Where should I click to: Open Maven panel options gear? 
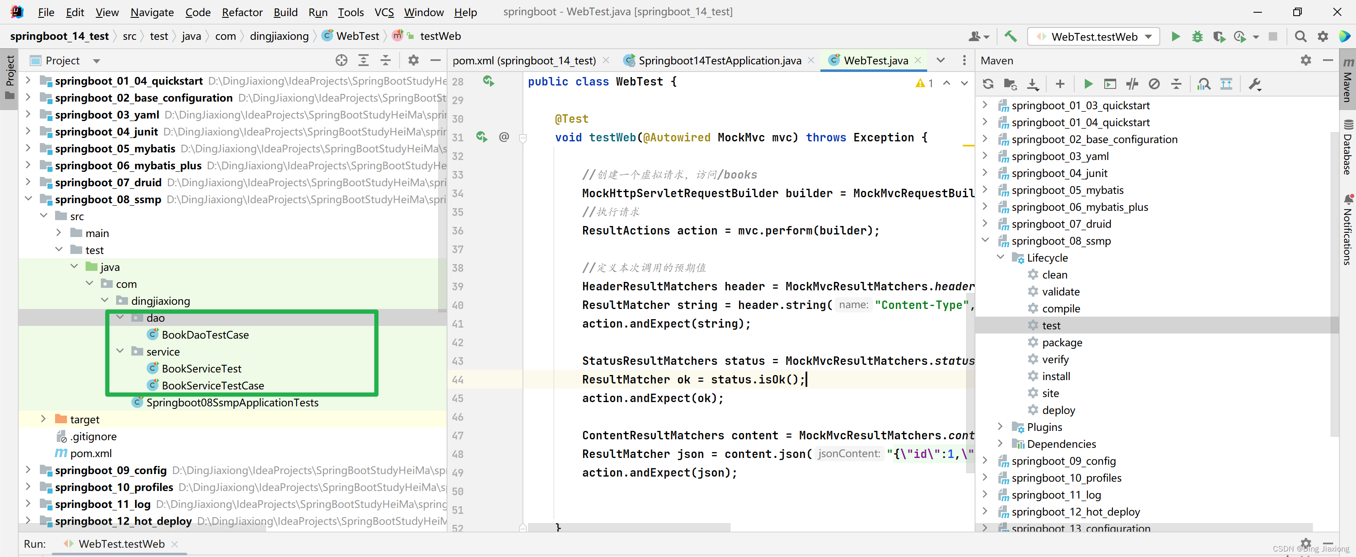1306,60
